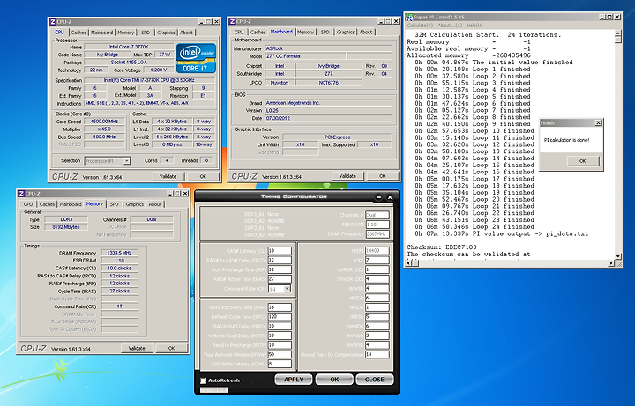Click the CPU-Z icon in the Memory window title bar
Viewport: 635px width, 406px height.
click(21, 193)
